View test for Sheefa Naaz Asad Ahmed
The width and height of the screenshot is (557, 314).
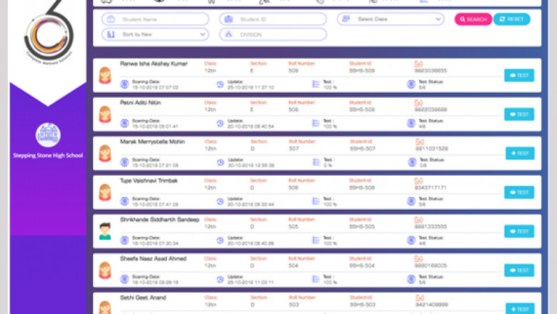click(519, 270)
